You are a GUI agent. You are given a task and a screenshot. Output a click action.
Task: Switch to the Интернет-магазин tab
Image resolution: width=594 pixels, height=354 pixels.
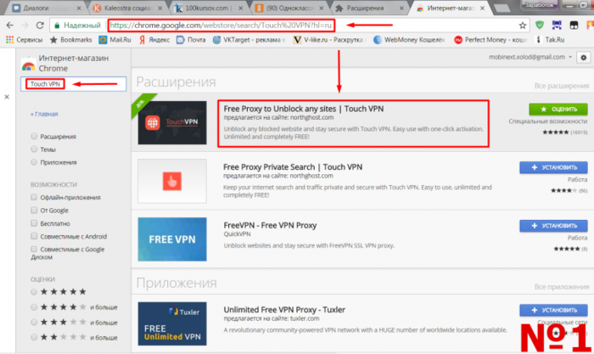pyautogui.click(x=450, y=8)
